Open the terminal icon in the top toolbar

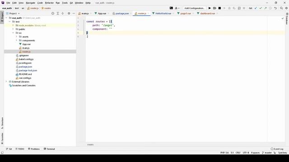(x=171, y=8)
